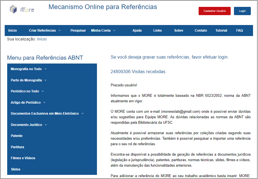
Task: Open the Ajuda page
Action: pyautogui.click(x=137, y=31)
